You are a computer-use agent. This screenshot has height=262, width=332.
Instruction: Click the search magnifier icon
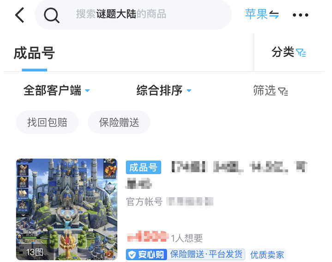[x=51, y=15]
